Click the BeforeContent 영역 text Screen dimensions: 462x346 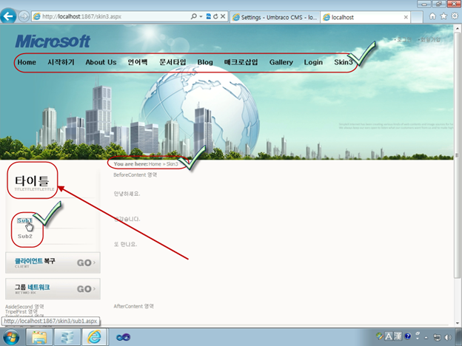(135, 174)
